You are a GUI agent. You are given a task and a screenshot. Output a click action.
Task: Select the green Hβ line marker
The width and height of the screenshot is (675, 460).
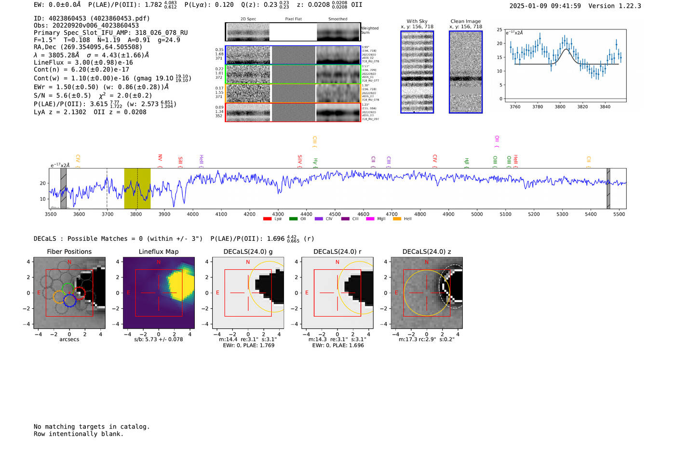466,162
